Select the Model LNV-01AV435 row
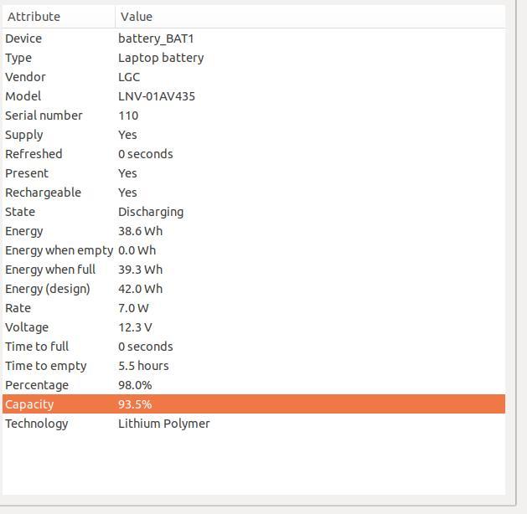This screenshot has height=514, width=527. 254,96
